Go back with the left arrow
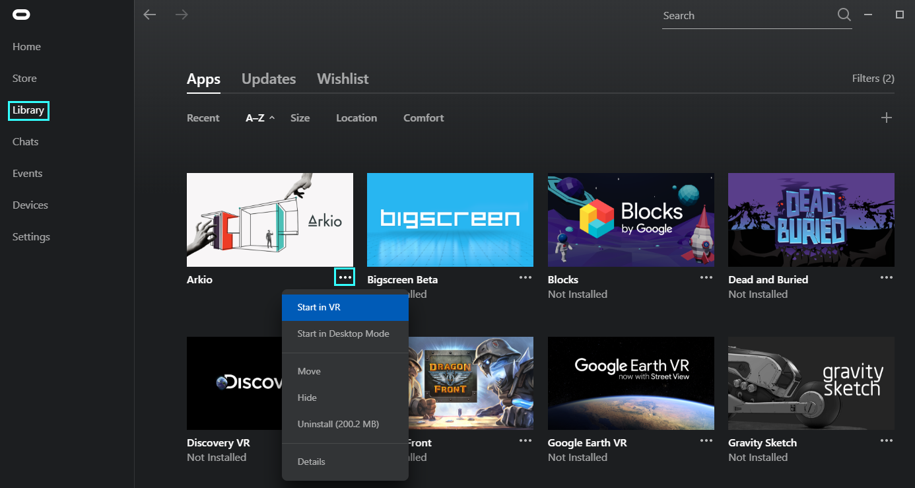 tap(150, 15)
